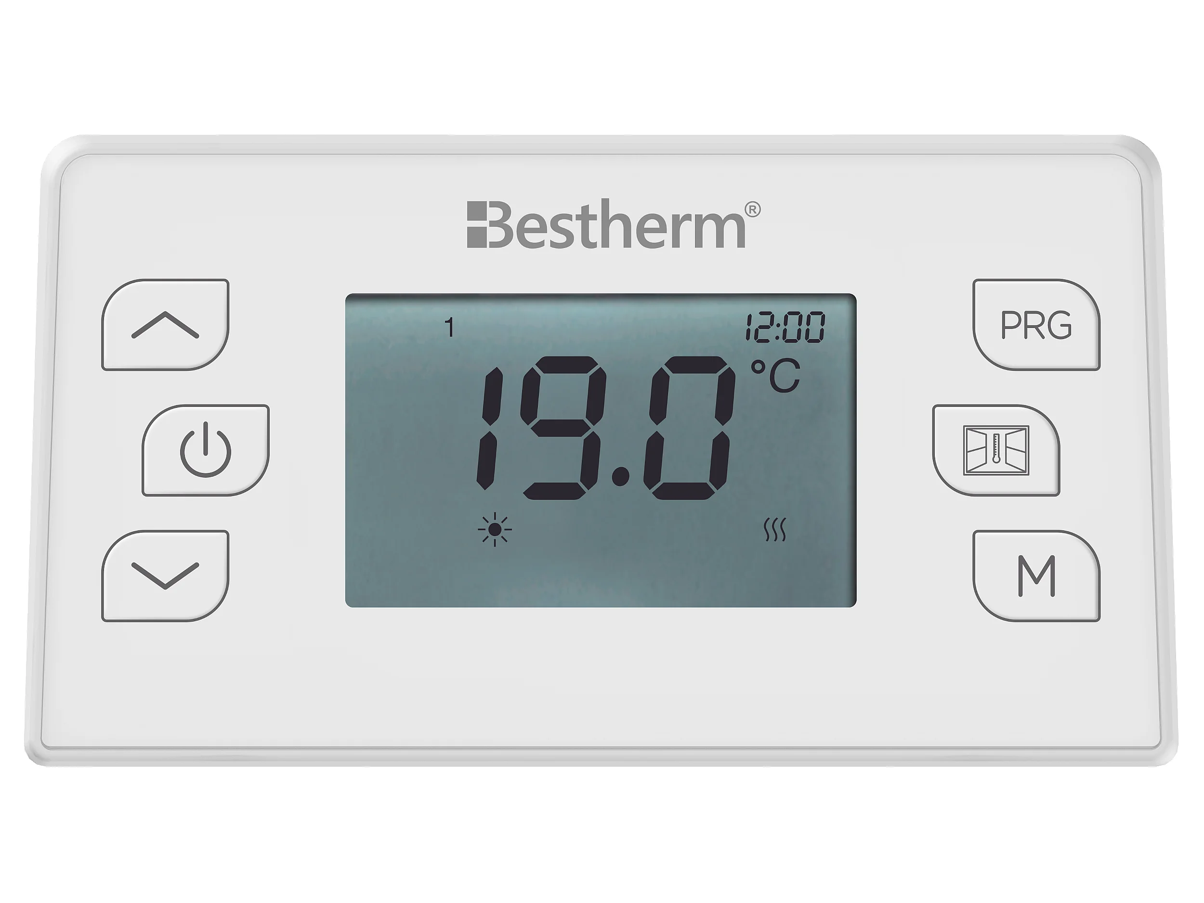This screenshot has width=1204, height=903.
Task: Select the M mode button
Action: click(x=1036, y=576)
